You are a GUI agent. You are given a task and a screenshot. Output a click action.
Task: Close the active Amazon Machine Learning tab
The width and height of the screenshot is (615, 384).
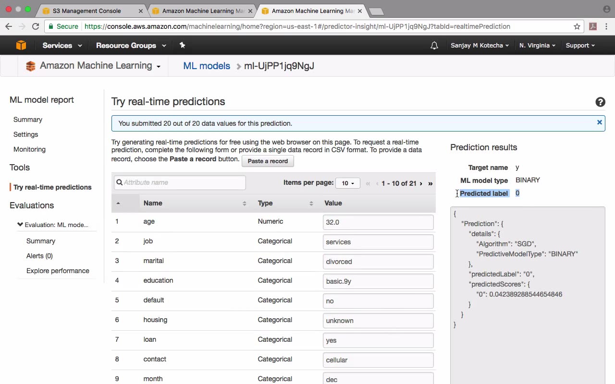click(360, 11)
